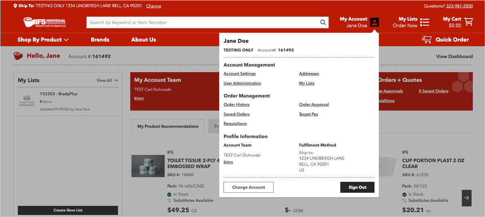Open the My Cart icon

point(468,21)
